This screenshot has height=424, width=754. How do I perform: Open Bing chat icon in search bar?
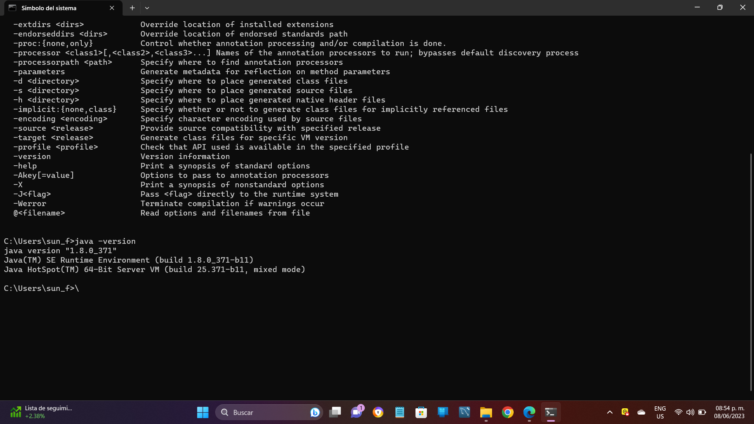315,412
